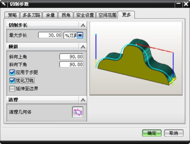Viewport: 190px width, 144px height.
Task: Collapse the 切削步长 section
Action: pyautogui.click(x=83, y=25)
